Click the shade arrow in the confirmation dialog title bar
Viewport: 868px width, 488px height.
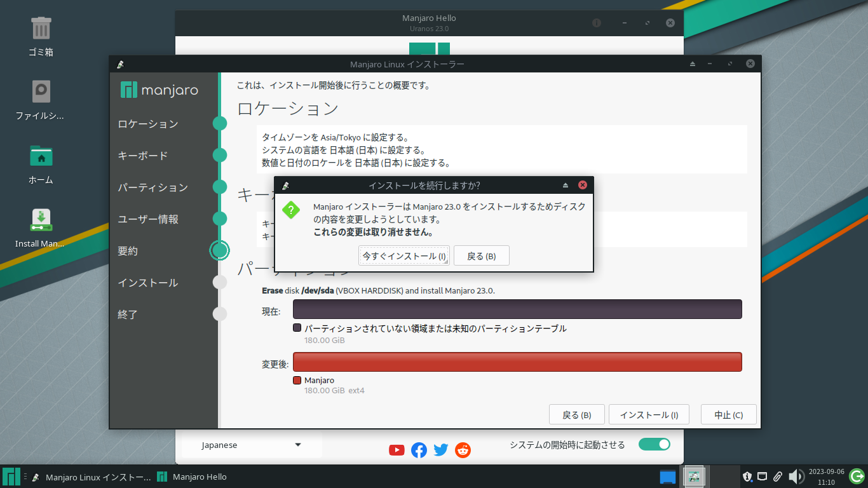(566, 186)
